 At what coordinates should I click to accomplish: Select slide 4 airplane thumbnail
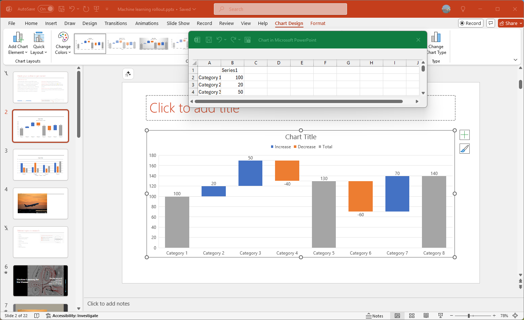pyautogui.click(x=40, y=203)
